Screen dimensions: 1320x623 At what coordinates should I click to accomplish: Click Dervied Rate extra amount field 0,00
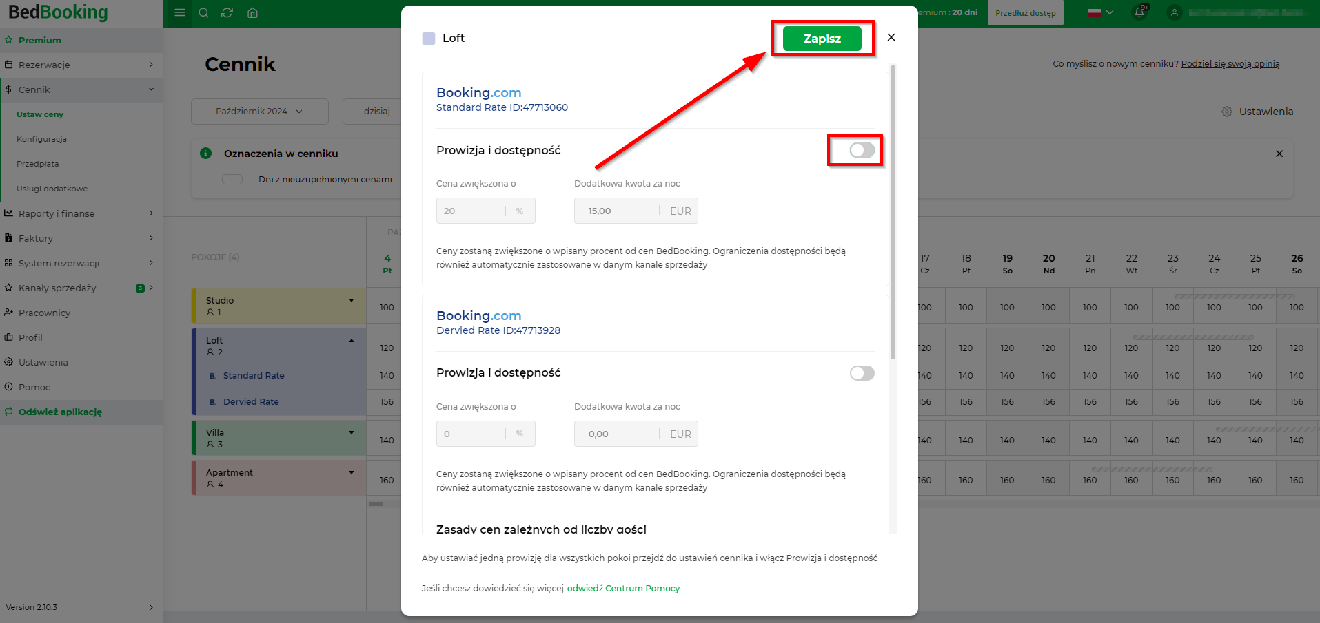coord(636,434)
